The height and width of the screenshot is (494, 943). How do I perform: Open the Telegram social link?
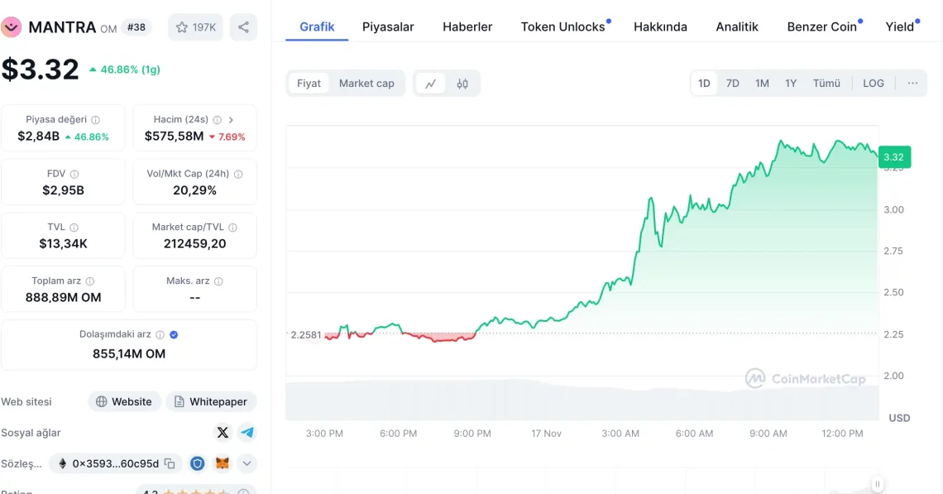[247, 433]
